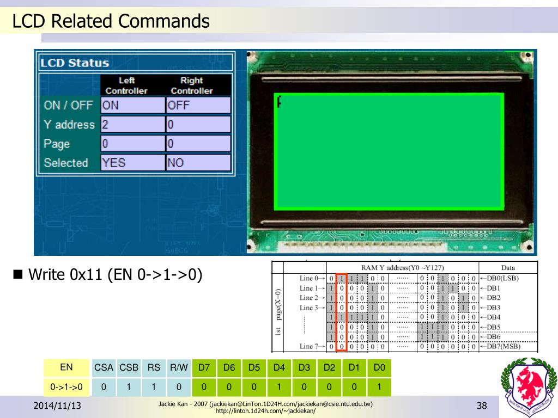Image resolution: width=558 pixels, height=418 pixels.
Task: Click the value cell under D7
Action: pos(204,387)
